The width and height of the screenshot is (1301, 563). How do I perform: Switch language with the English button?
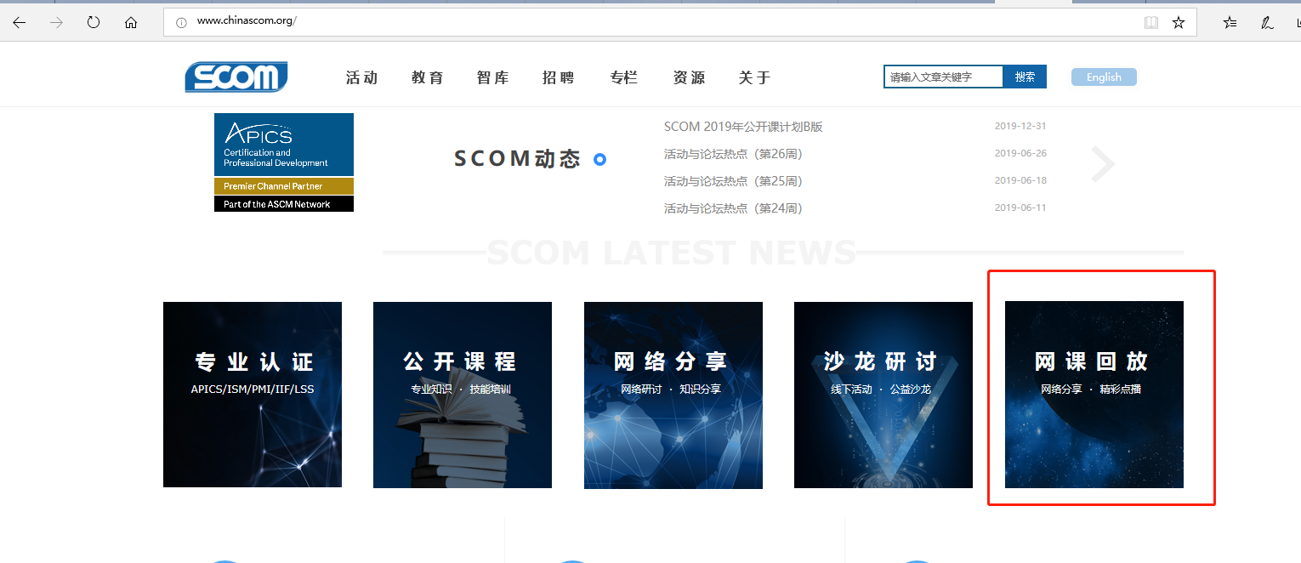click(1104, 77)
